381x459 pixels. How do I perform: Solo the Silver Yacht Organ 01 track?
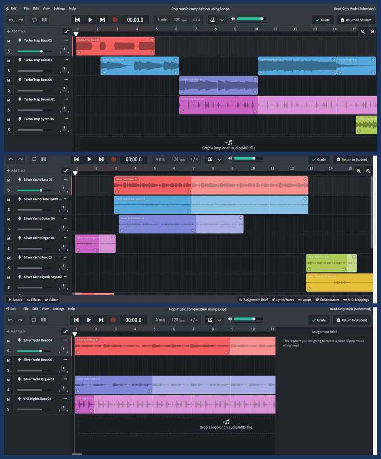(x=8, y=389)
